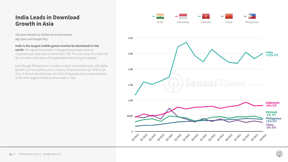Select the Q2 2020 axis label
288x162 pixels.
[178, 138]
